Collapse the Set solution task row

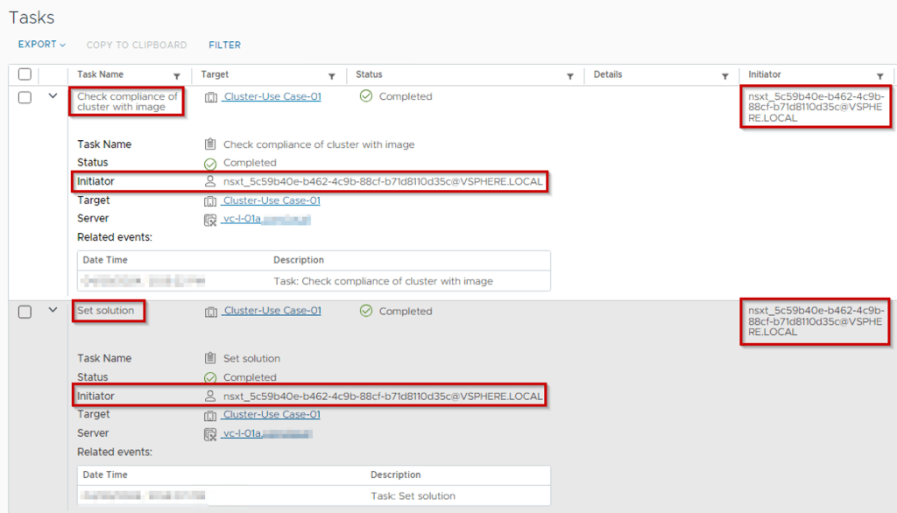point(53,310)
